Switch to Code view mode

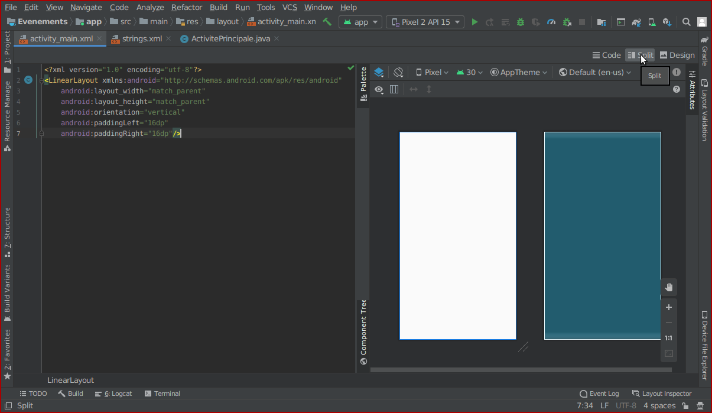tap(606, 55)
